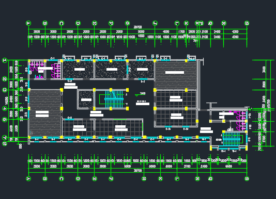Pick row axis bubble 4 on the left

coord(5,109)
